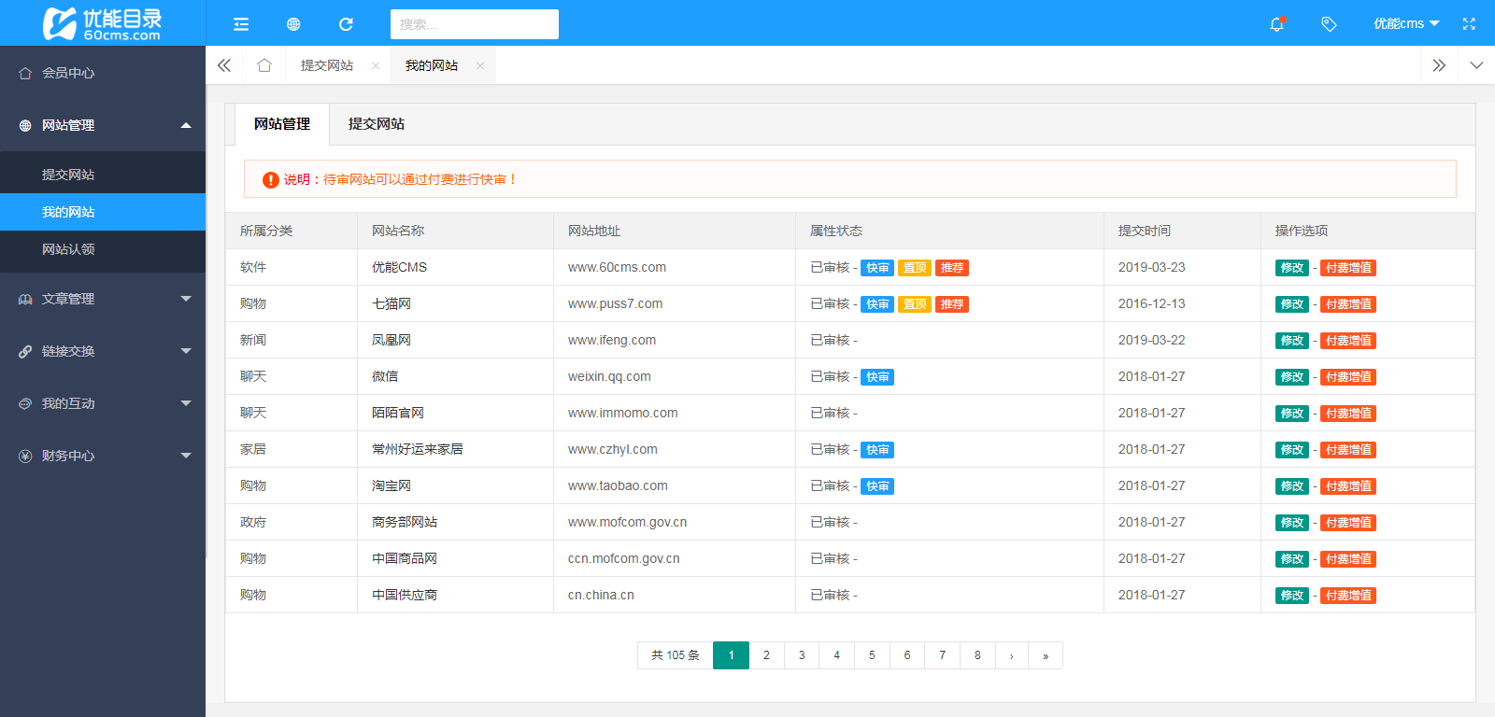This screenshot has height=717, width=1495.
Task: Click the home tab icon
Action: coord(264,65)
